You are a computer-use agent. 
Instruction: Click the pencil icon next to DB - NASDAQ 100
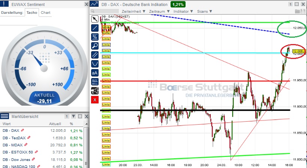(39, 166)
